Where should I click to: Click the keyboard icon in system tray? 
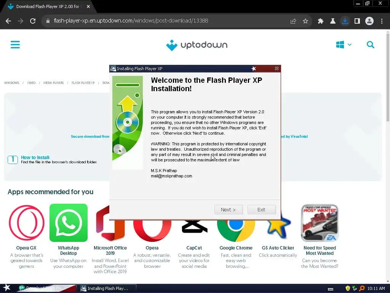[331, 288]
